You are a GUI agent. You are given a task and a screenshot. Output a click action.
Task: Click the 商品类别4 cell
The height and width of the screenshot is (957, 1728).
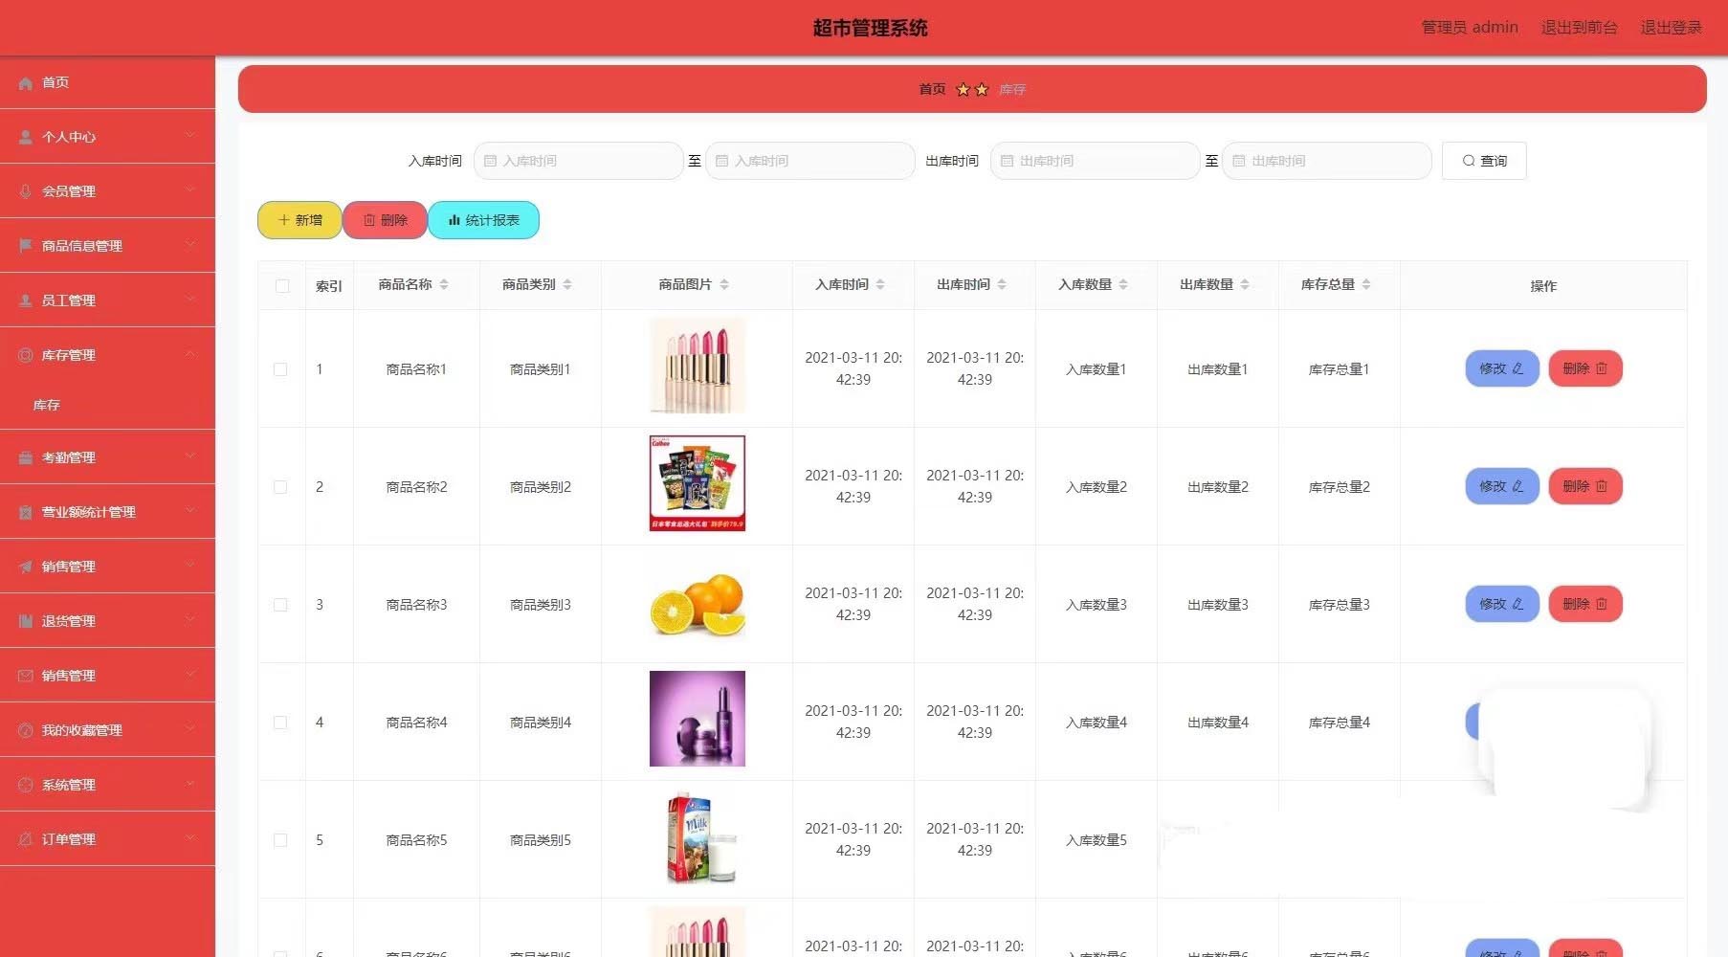point(541,723)
